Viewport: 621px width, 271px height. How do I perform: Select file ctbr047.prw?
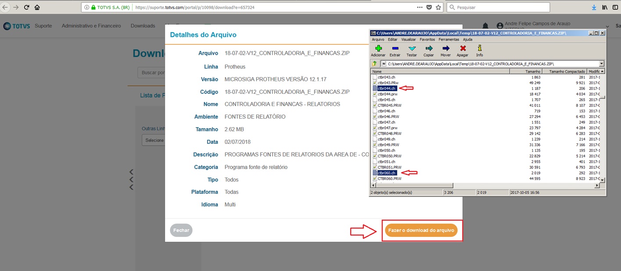tap(388, 128)
